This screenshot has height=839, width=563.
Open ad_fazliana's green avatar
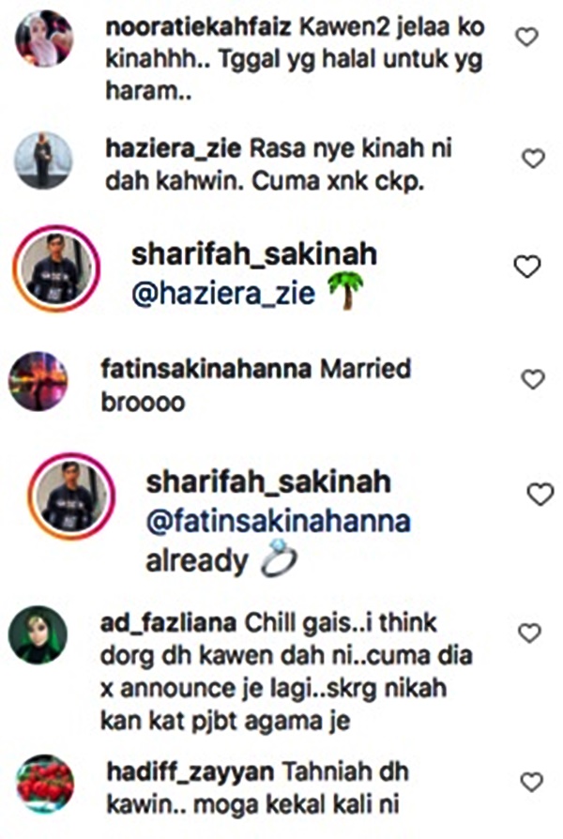pyautogui.click(x=38, y=635)
